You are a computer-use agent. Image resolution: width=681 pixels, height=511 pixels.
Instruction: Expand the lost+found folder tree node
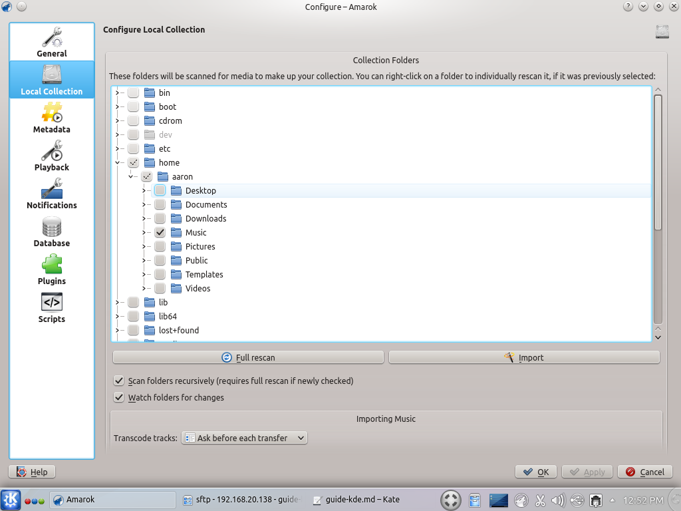[117, 330]
